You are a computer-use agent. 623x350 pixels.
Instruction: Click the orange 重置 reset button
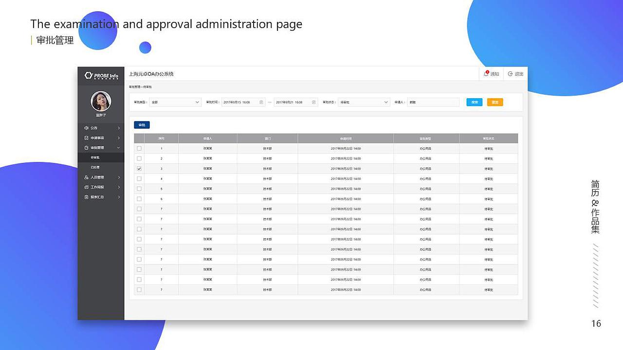[495, 102]
